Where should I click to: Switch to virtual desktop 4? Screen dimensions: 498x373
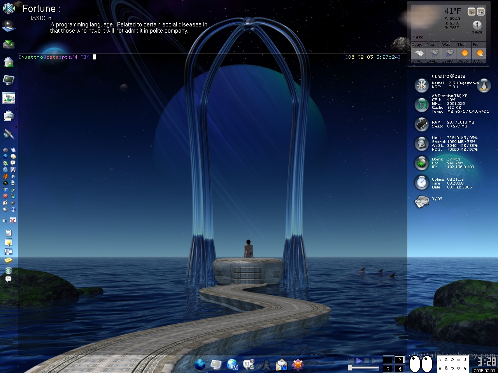click(400, 368)
